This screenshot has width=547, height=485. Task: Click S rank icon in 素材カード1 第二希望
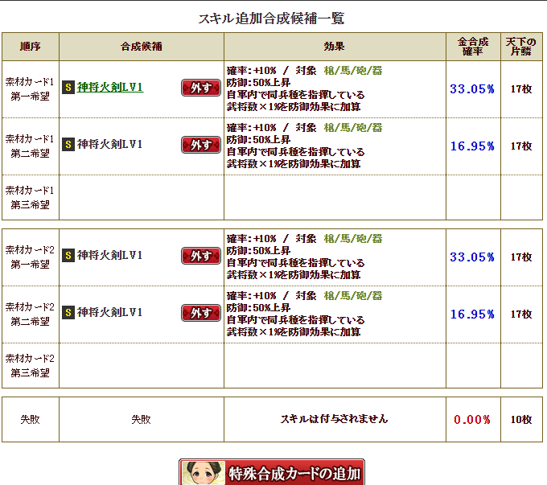tap(68, 144)
